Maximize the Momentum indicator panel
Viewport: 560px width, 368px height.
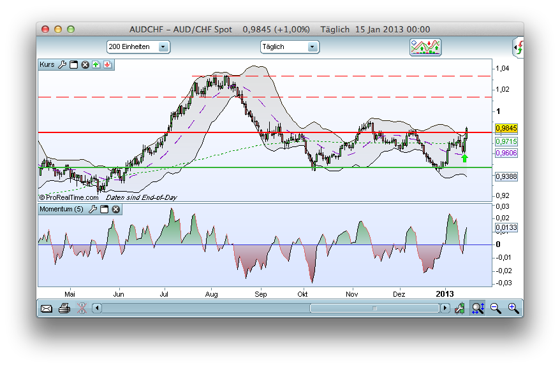click(105, 209)
